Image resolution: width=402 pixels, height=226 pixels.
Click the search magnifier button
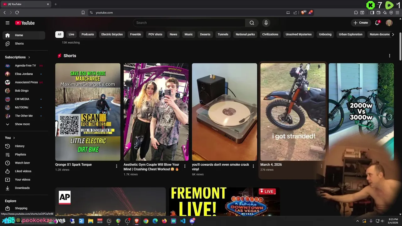[252, 23]
